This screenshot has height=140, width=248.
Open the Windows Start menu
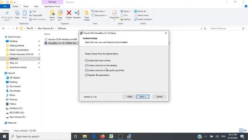(4, 136)
